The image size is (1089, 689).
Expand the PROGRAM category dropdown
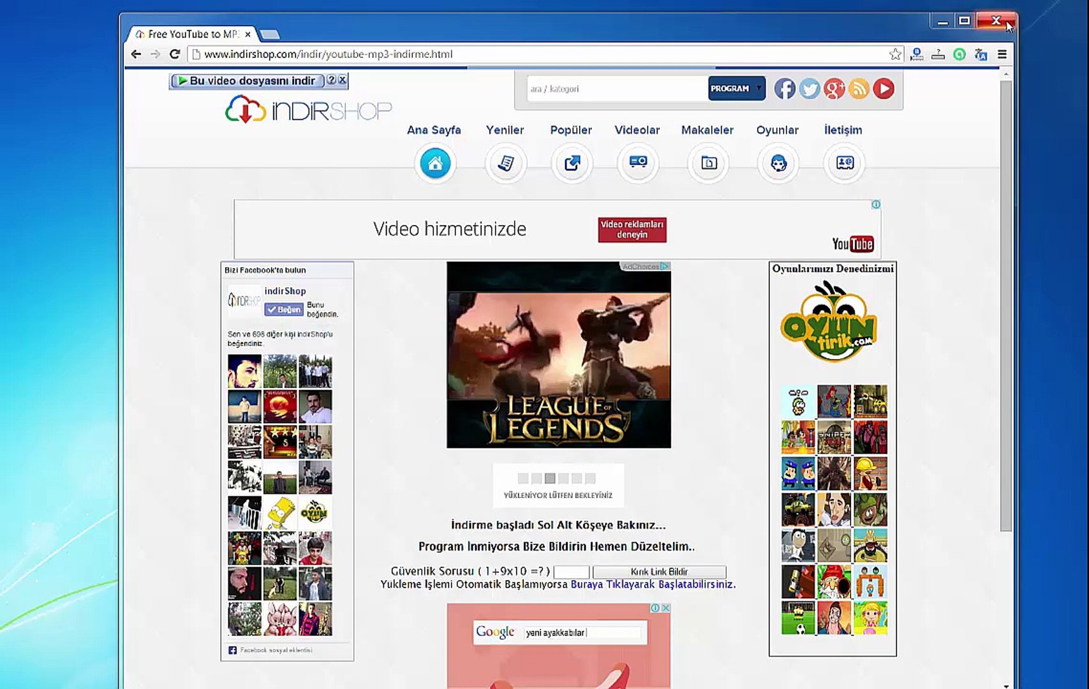point(736,89)
